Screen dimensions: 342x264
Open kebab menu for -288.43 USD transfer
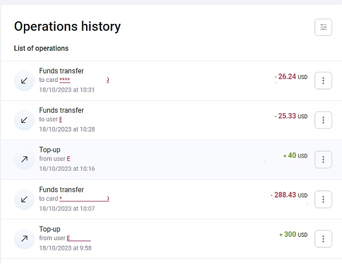pos(323,199)
